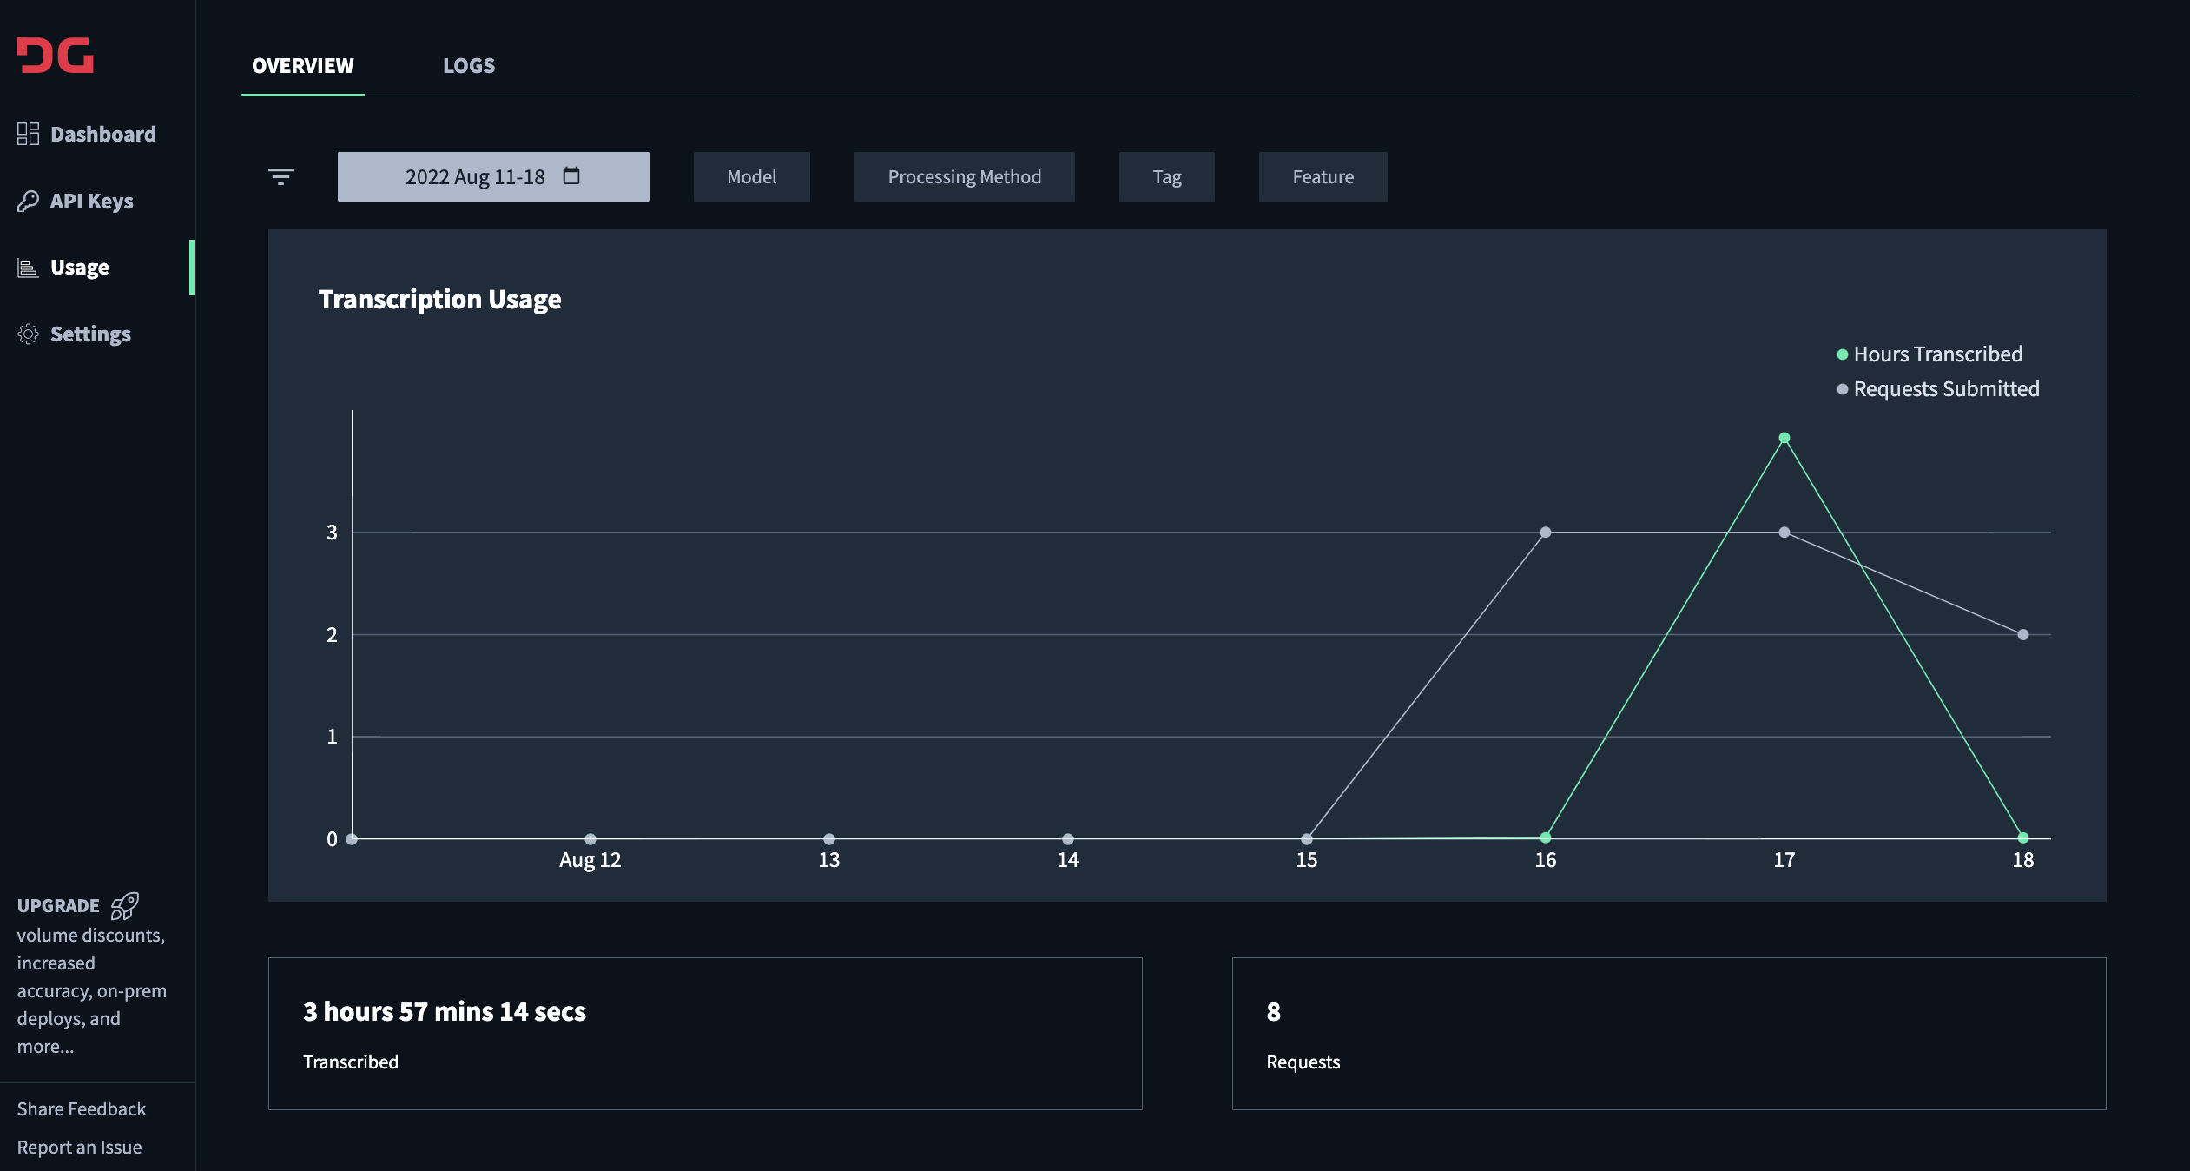Image resolution: width=2190 pixels, height=1171 pixels.
Task: Click the green peak data point on Aug 17
Action: point(1784,438)
